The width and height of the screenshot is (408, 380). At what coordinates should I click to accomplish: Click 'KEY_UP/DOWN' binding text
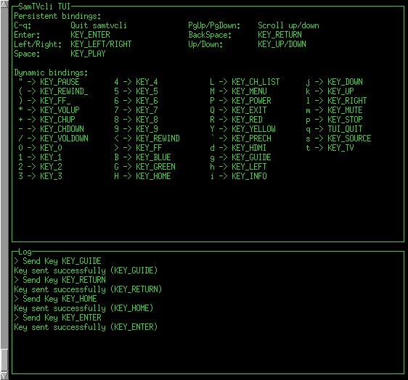click(282, 44)
